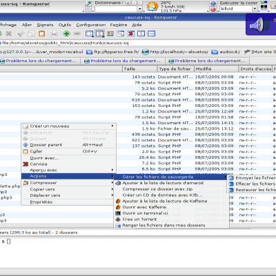This screenshot has width=276, height=276.
Task: Select Envoyer les fichiers submenu entry
Action: click(x=252, y=178)
